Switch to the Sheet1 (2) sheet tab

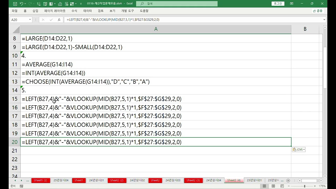[40, 180]
